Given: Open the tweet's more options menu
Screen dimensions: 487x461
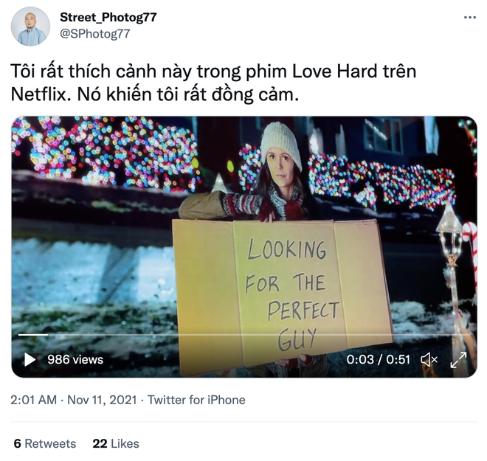Looking at the screenshot, I should [x=469, y=18].
